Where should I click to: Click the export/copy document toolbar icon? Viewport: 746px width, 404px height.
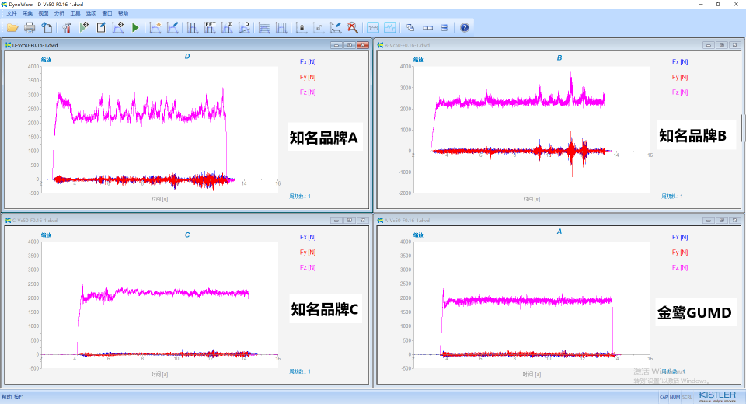(47, 28)
